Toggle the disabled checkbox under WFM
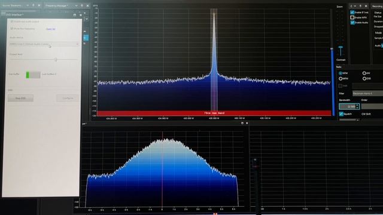 [x=341, y=86]
